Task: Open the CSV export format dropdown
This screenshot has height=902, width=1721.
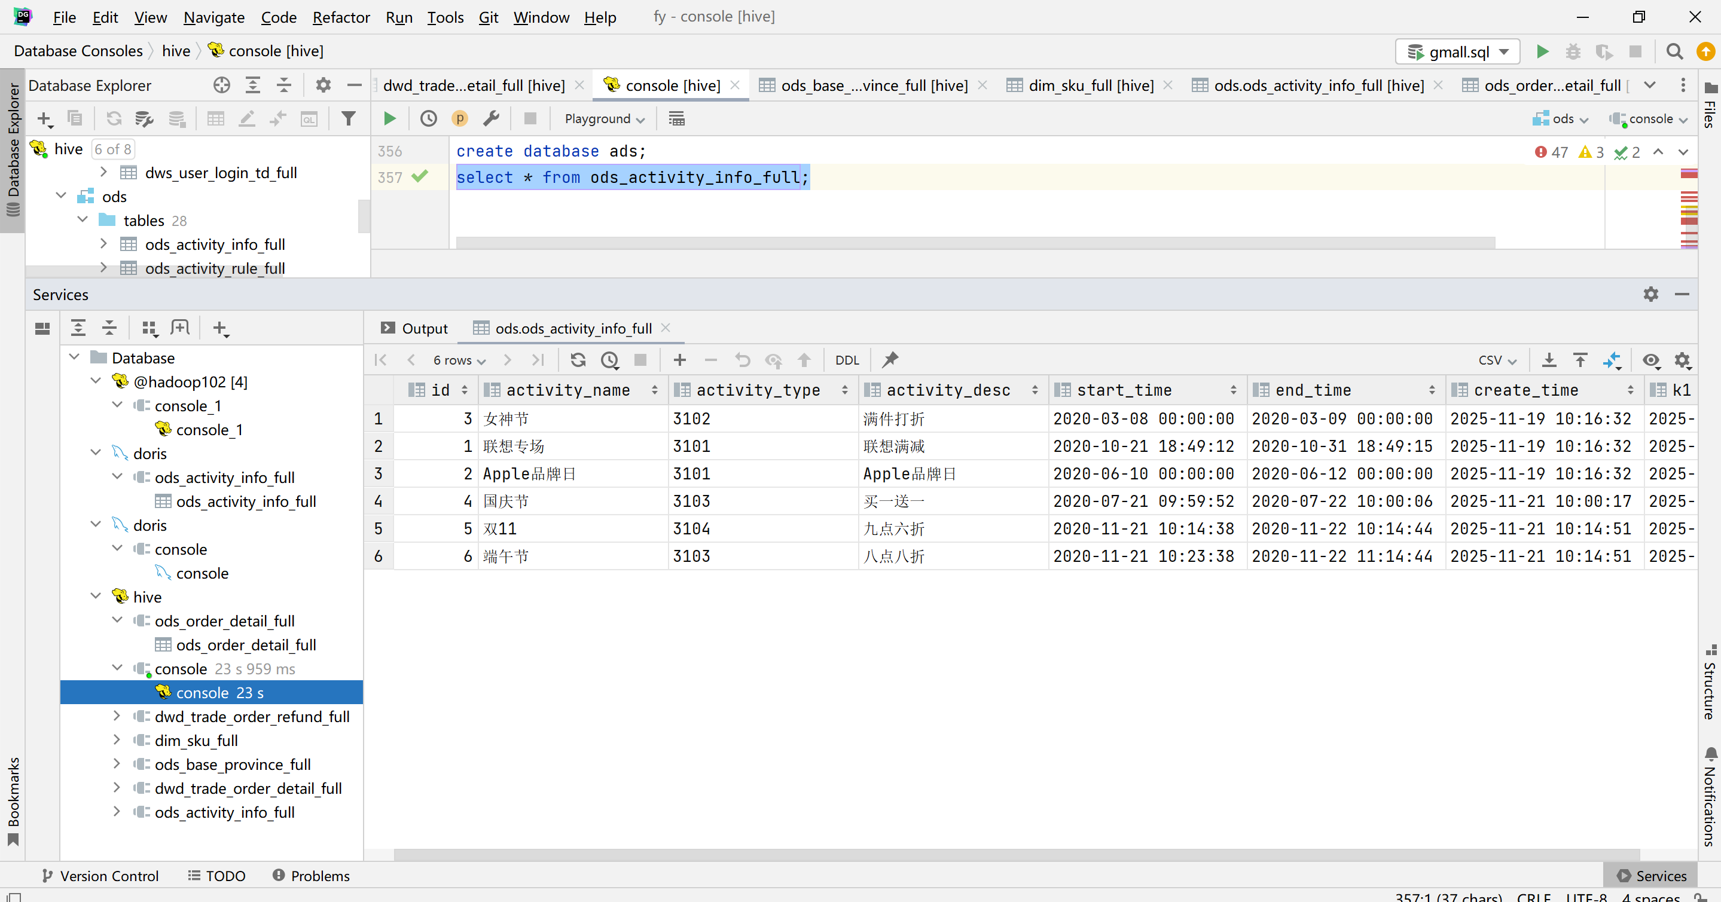Action: pos(1497,360)
